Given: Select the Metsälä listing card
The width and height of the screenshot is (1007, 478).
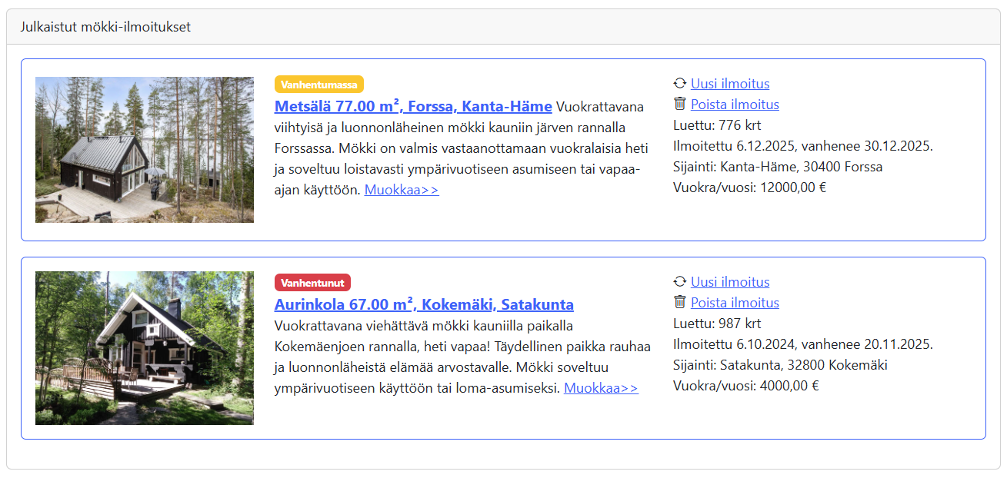Looking at the screenshot, I should pyautogui.click(x=503, y=150).
